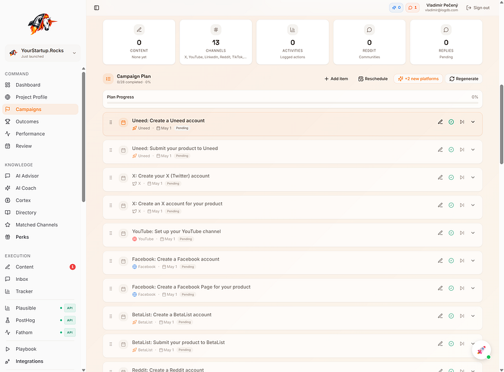
Task: Edit 'Create your X (Twitter) account'
Action: point(440,177)
